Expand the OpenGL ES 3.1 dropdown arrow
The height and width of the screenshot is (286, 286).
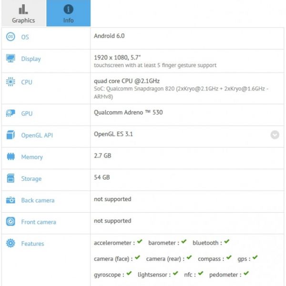coord(275,135)
